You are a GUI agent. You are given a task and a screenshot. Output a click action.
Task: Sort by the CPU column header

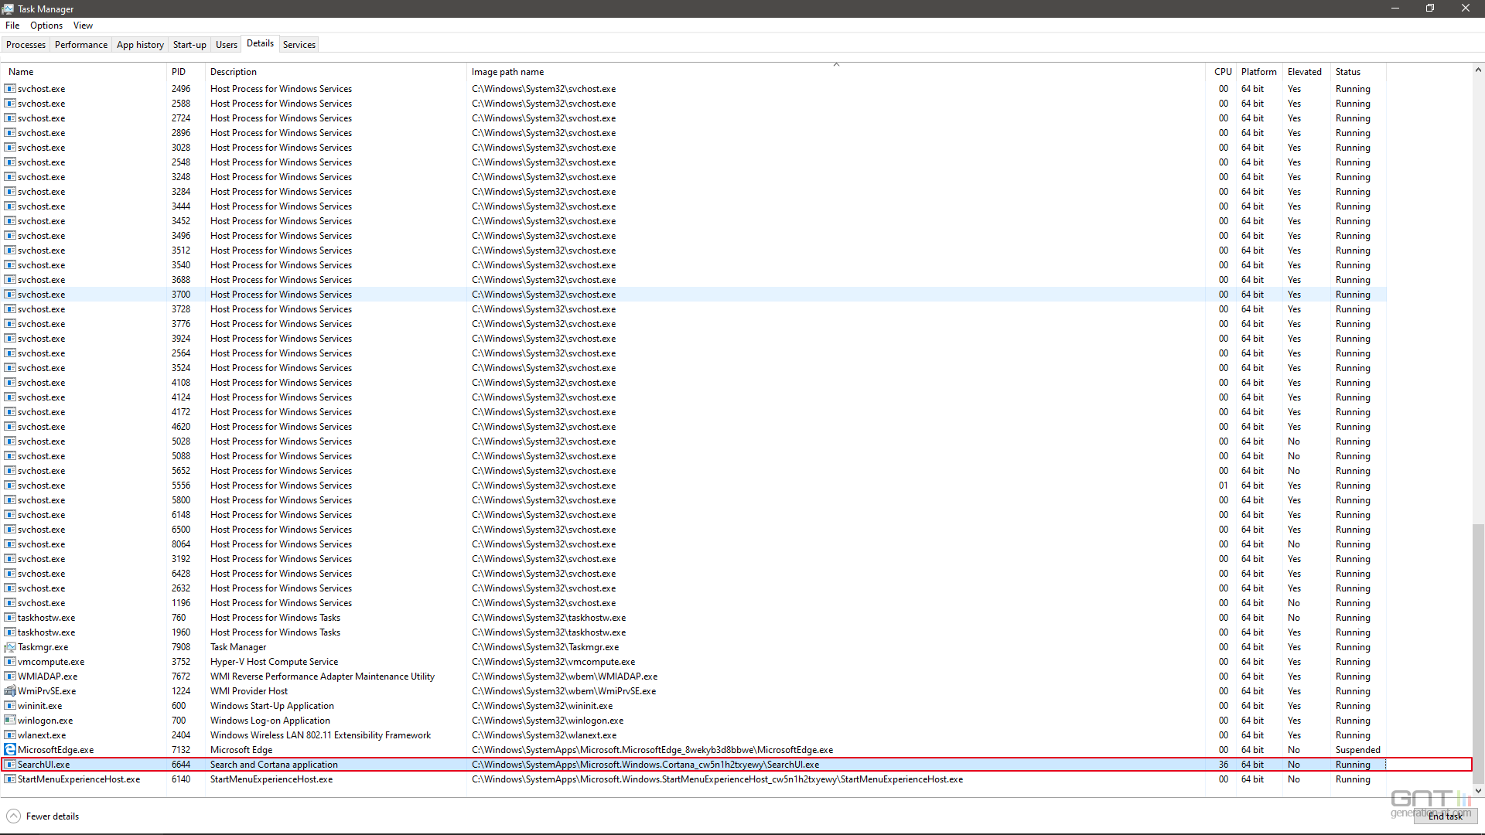click(1222, 72)
